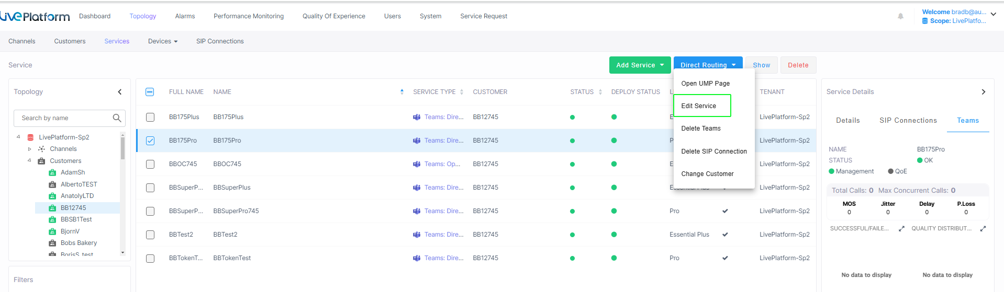Toggle the select-all checkbox in table header
This screenshot has width=1004, height=292.
(x=150, y=92)
